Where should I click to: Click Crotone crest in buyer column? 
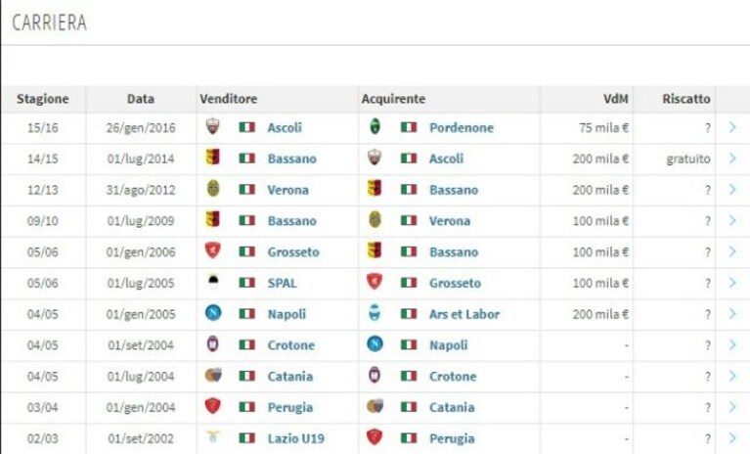pos(375,375)
